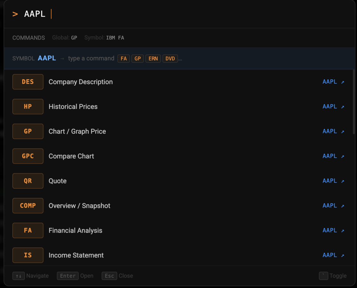Click AAPL arrow link in Financial Analysis row
Screen dimensions: 357x288
coord(333,230)
